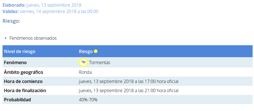The width and height of the screenshot is (254, 111).
Task: Click the Riesgo header cell text
Action: click(86, 51)
